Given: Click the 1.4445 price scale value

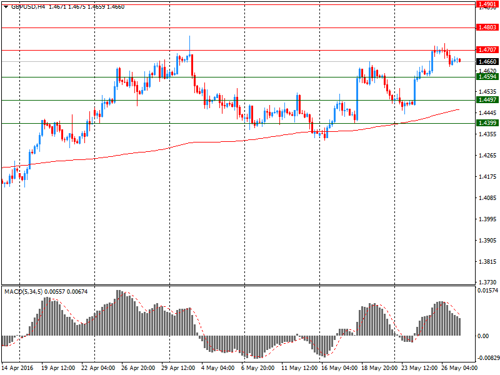Looking at the screenshot, I should coord(487,113).
